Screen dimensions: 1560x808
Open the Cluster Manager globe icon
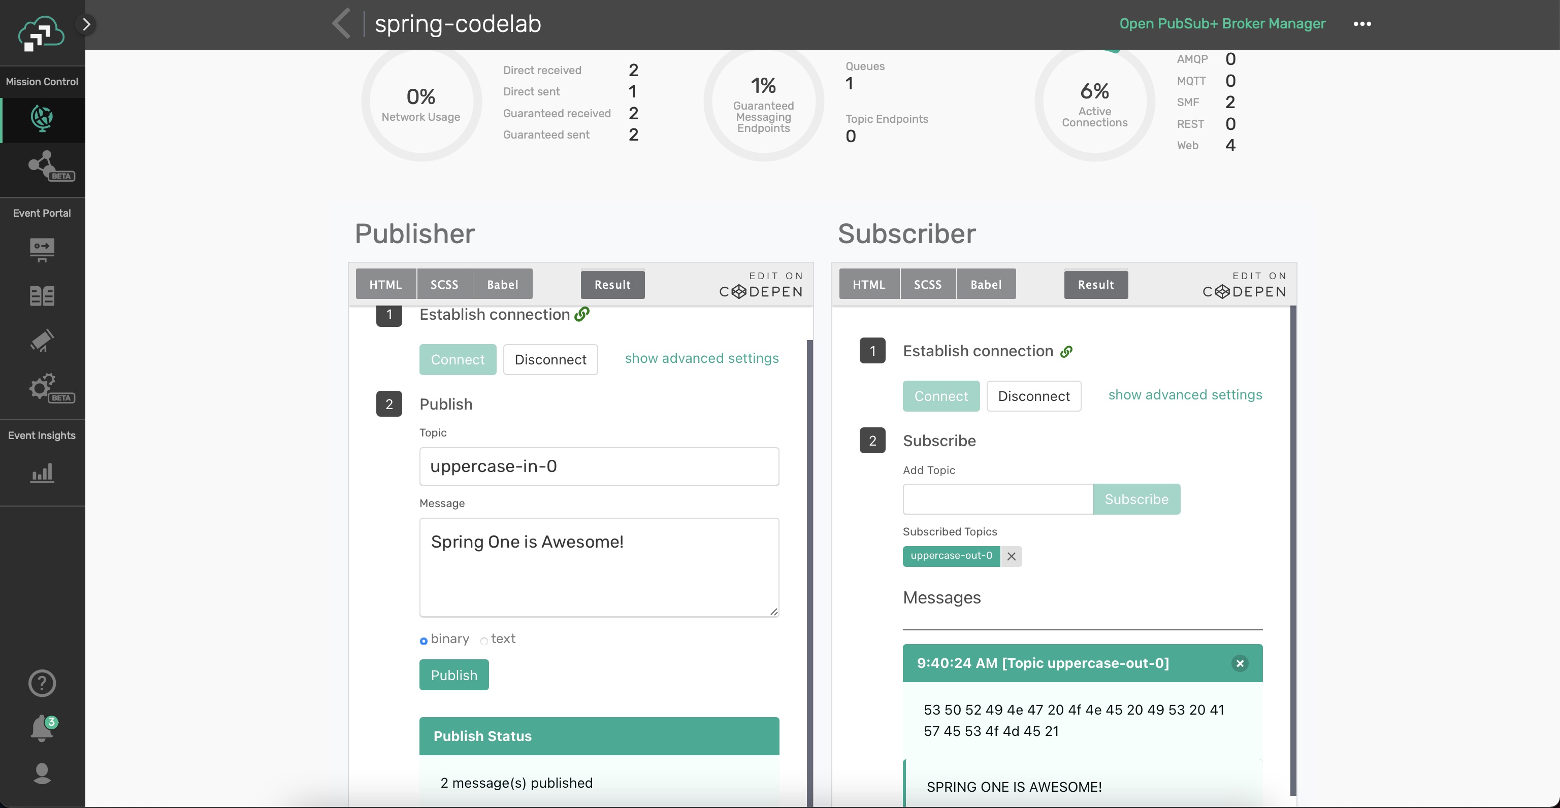tap(42, 118)
